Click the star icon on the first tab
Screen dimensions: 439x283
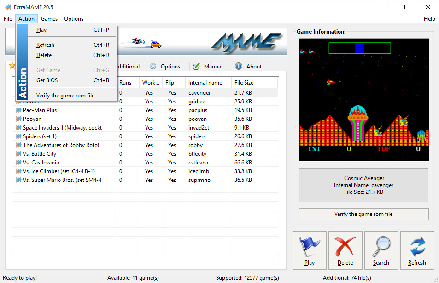(12, 66)
